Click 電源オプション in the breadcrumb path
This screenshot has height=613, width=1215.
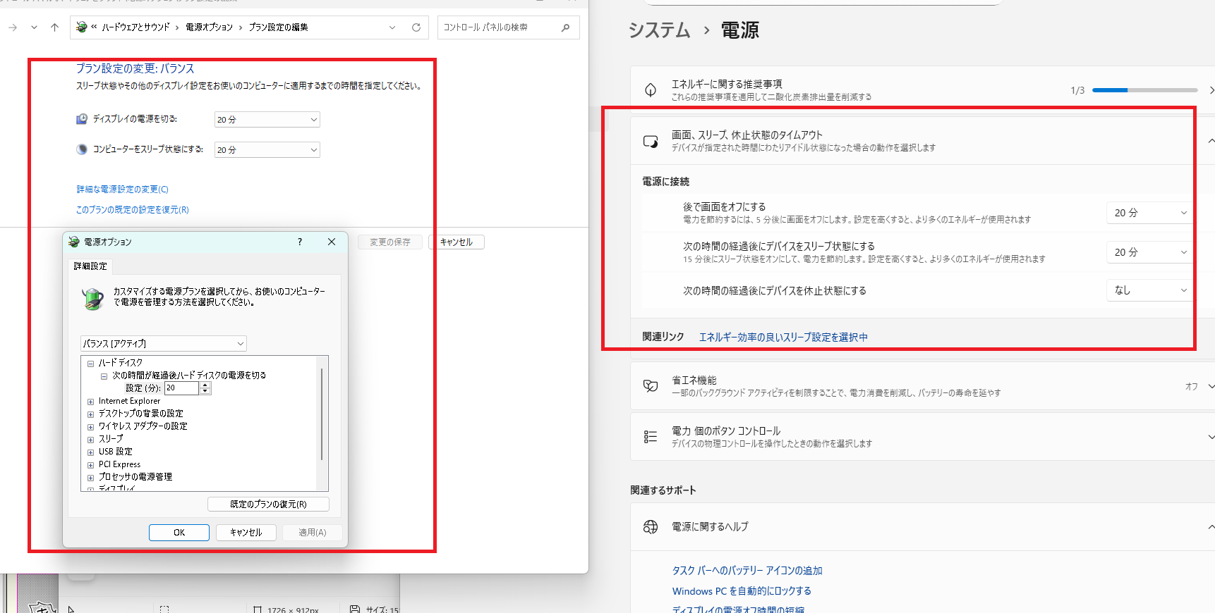pos(209,27)
